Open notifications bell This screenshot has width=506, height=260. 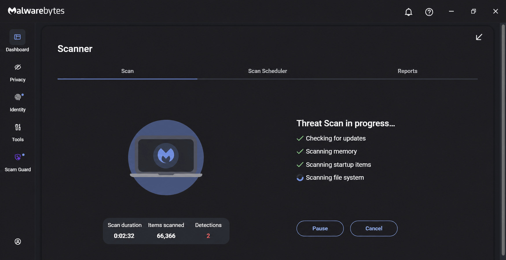tap(408, 12)
